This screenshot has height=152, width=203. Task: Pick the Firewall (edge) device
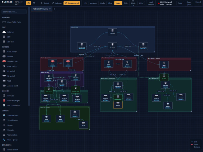point(13,101)
